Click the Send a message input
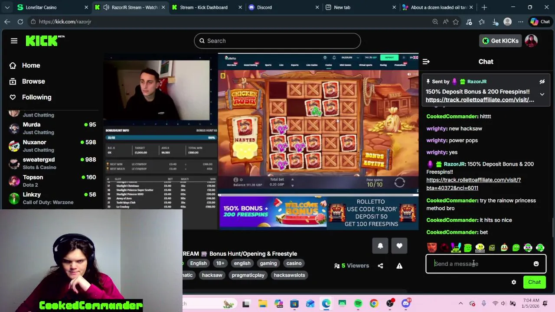Viewport: 555px width, 312px height. (x=481, y=264)
